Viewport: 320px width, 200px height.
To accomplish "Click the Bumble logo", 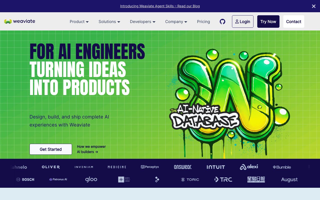I will coord(282,167).
